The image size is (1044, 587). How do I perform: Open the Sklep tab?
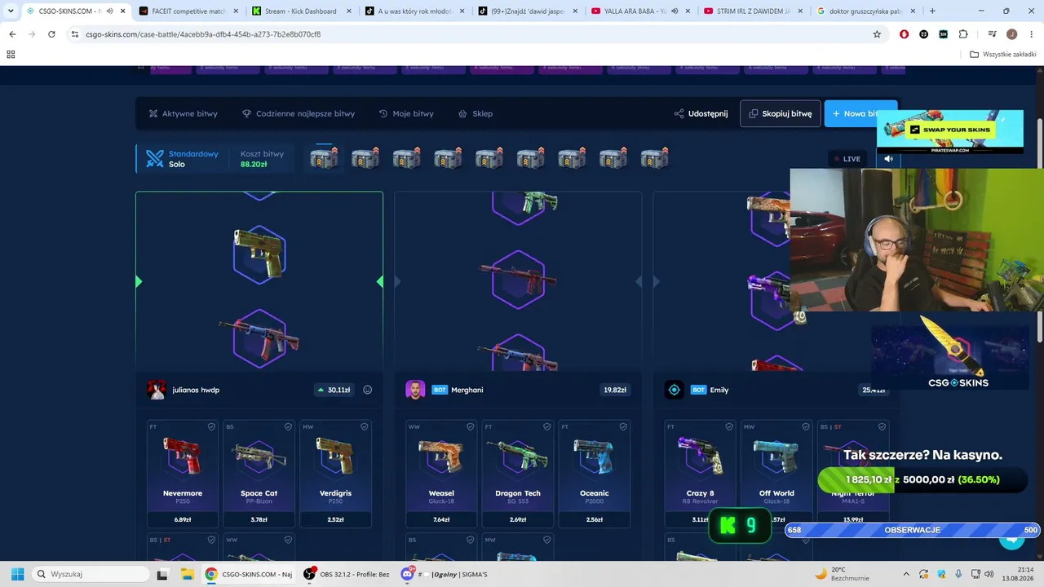476,113
